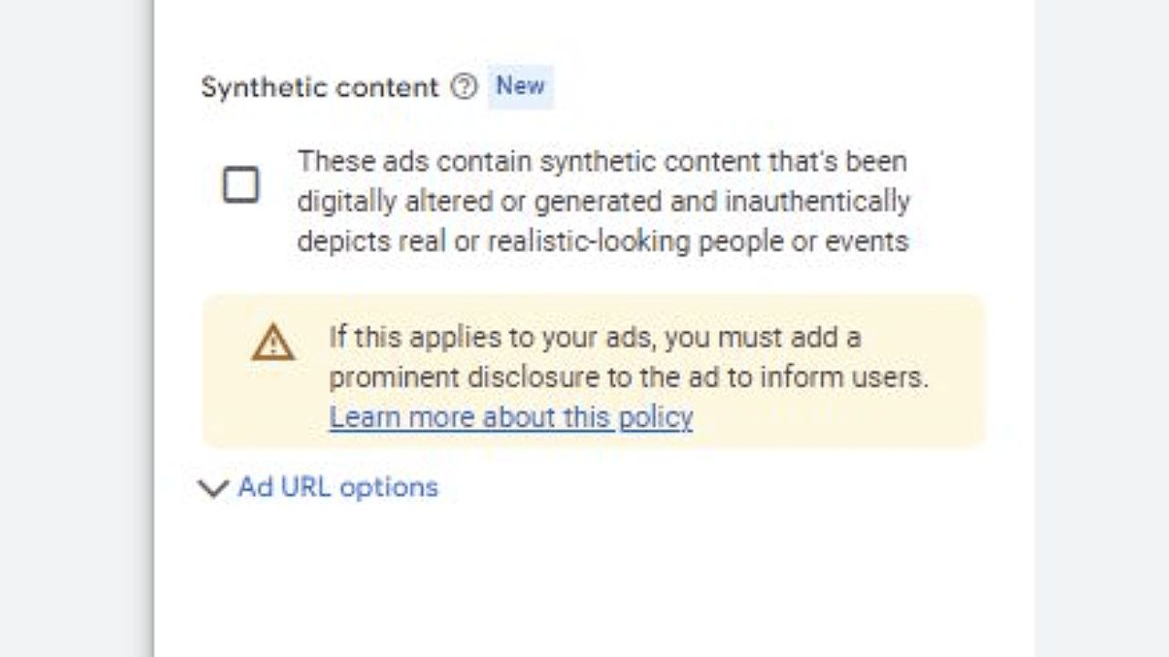Click the blue 'New' badge
Viewport: 1169px width, 657px height.
click(x=521, y=86)
